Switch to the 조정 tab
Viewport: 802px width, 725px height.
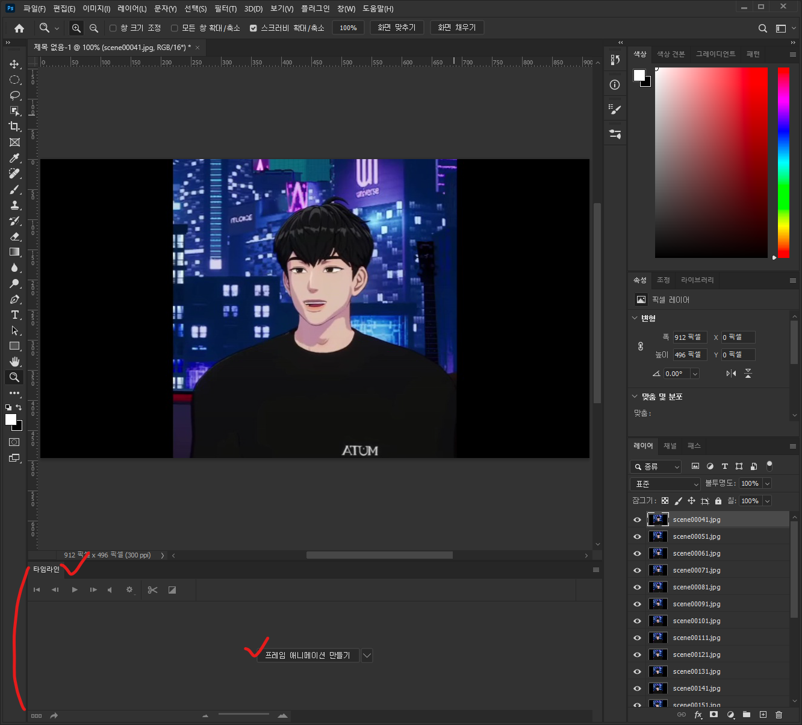664,280
